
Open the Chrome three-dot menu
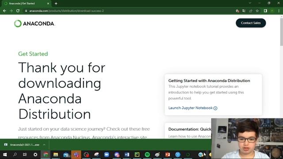[x=279, y=11]
